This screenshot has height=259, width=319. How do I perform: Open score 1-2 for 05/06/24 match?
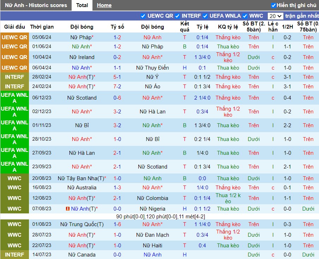[117, 37]
